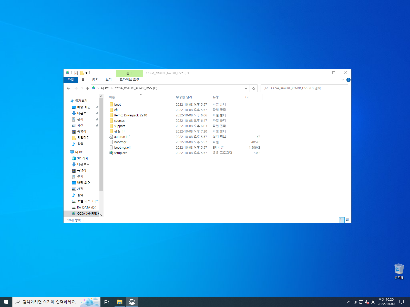
Task: Select the autorun.inf file icon
Action: 111,137
